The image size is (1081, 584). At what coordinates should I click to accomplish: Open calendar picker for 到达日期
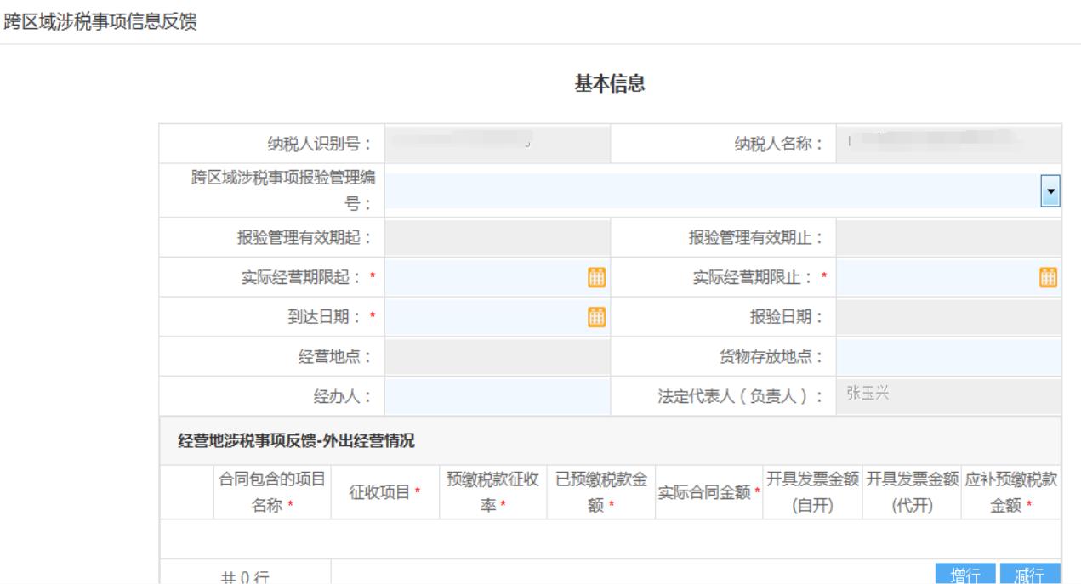(597, 317)
